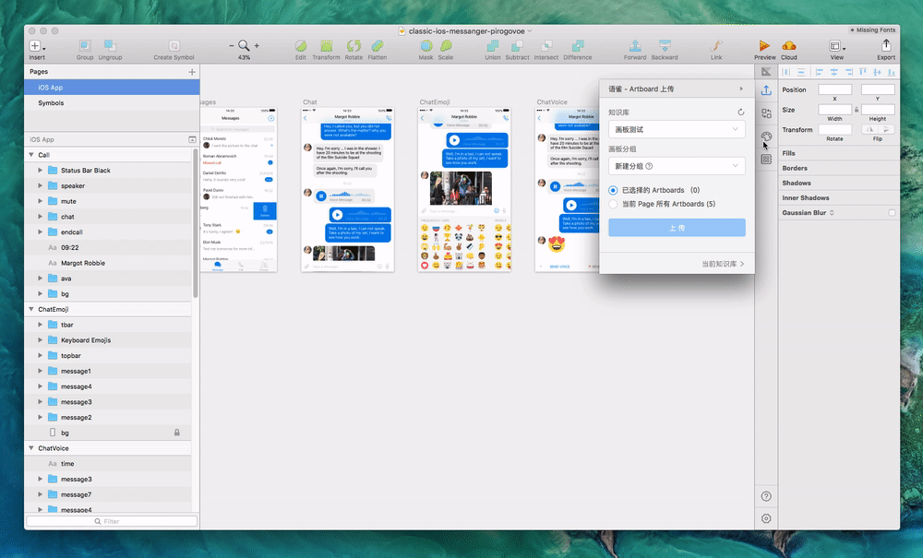Expand the Keyboard Emojis layer group

(x=40, y=340)
